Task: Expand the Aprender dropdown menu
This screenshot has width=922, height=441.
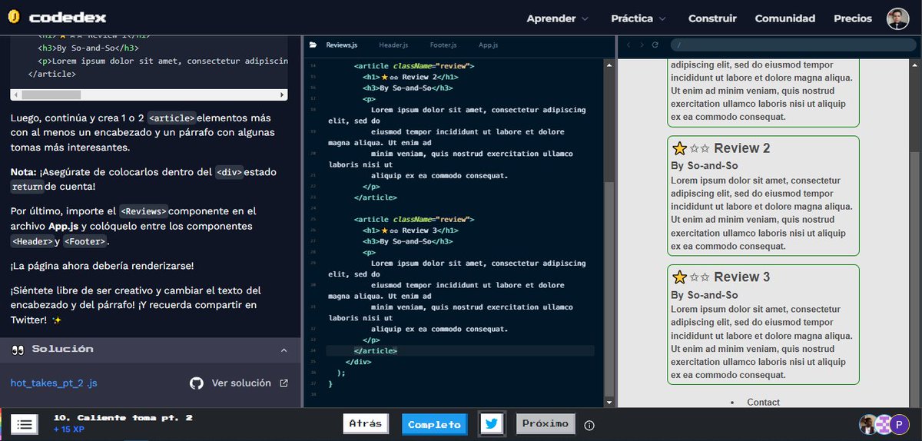Action: 557,18
